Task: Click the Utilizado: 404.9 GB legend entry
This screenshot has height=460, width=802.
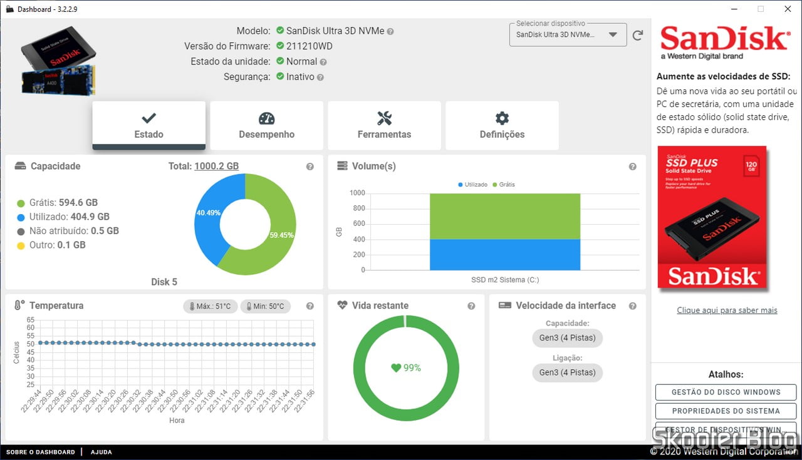Action: pos(63,217)
